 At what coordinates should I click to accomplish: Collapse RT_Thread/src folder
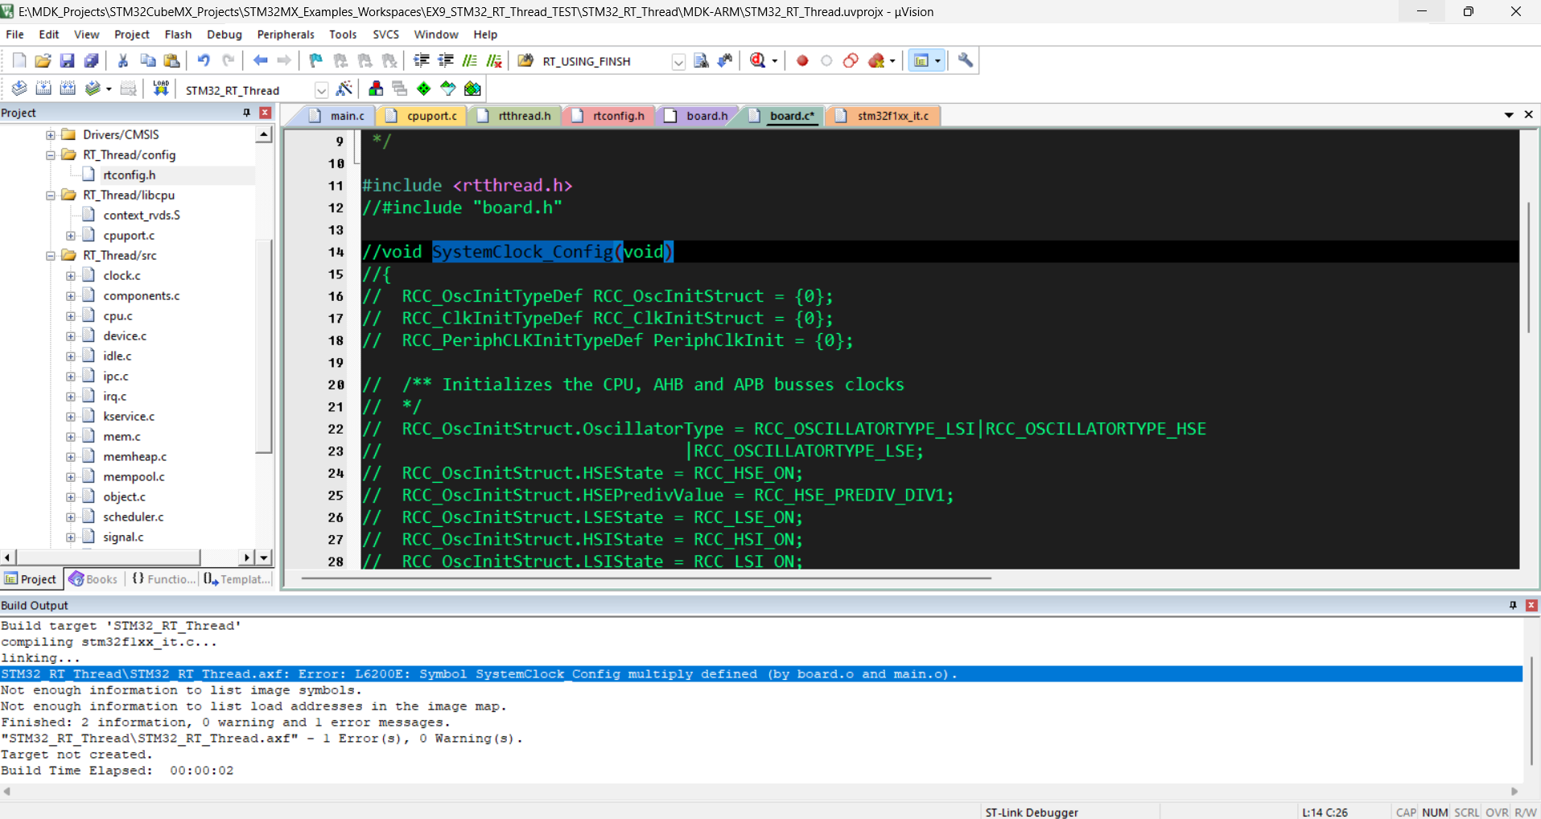tap(51, 255)
